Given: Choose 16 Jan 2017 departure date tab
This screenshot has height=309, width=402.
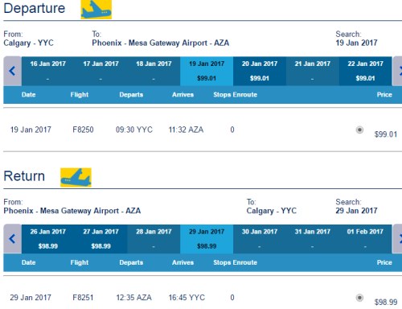Looking at the screenshot, I should tap(48, 71).
